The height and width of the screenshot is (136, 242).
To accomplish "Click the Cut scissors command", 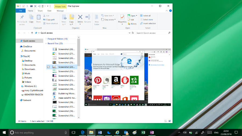I will click(x=46, y=16).
